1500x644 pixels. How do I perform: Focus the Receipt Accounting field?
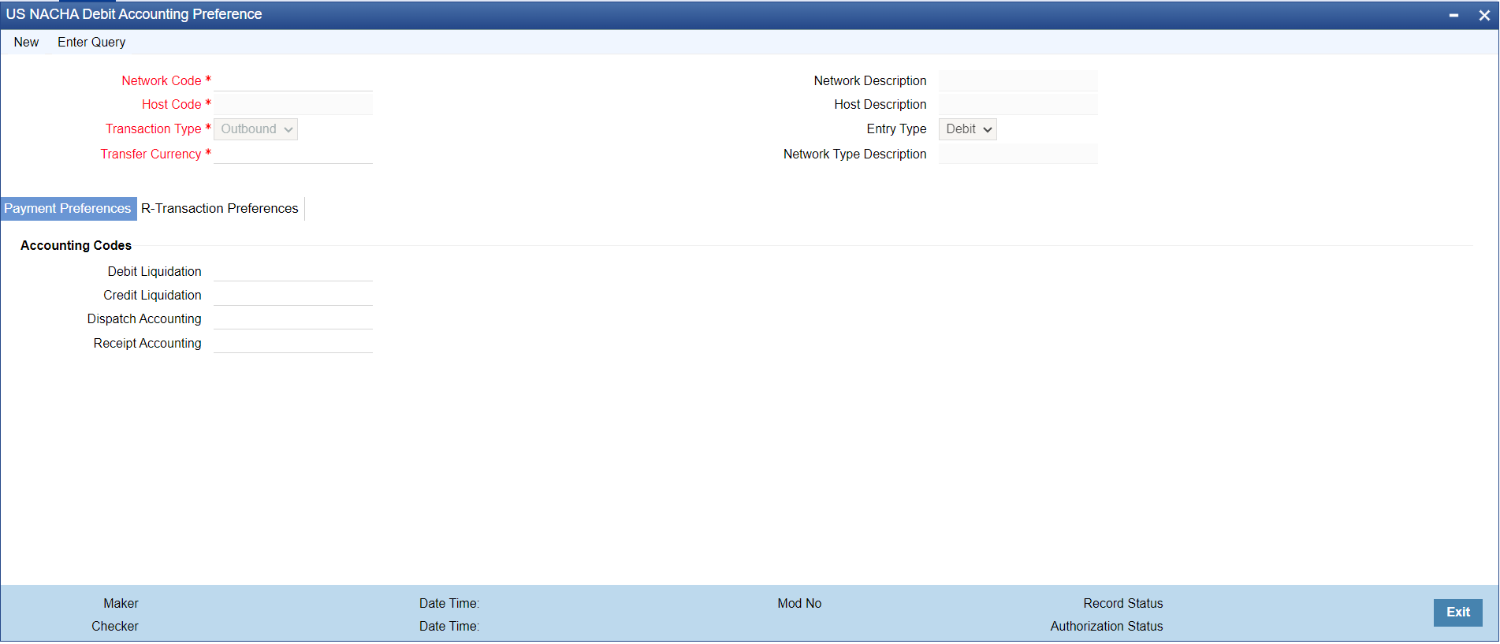coord(293,343)
